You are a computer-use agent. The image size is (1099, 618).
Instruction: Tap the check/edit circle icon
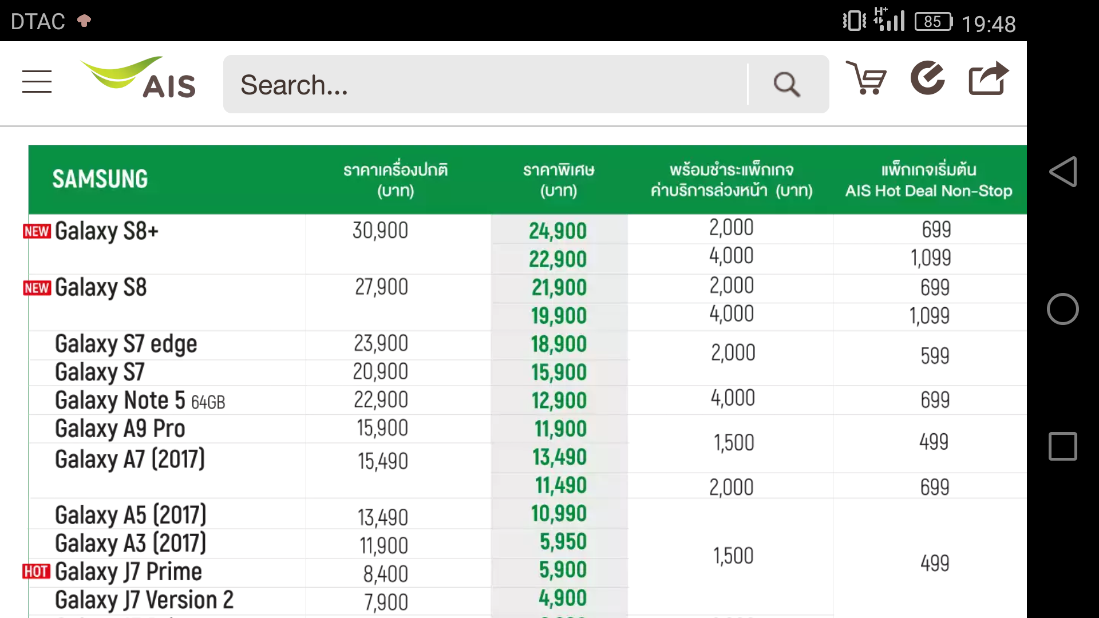click(928, 78)
